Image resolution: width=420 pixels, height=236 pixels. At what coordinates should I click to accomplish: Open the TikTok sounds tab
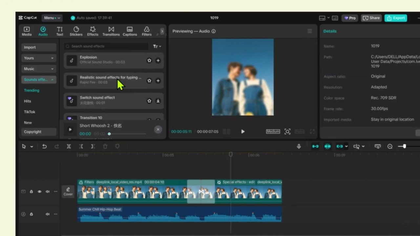(x=29, y=112)
